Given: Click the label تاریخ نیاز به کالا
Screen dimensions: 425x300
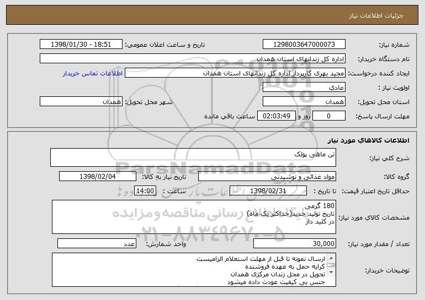Looking at the screenshot, I should [164, 177].
